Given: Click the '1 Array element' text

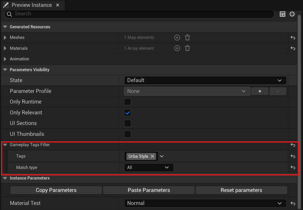Looking at the screenshot, I should [x=139, y=48].
